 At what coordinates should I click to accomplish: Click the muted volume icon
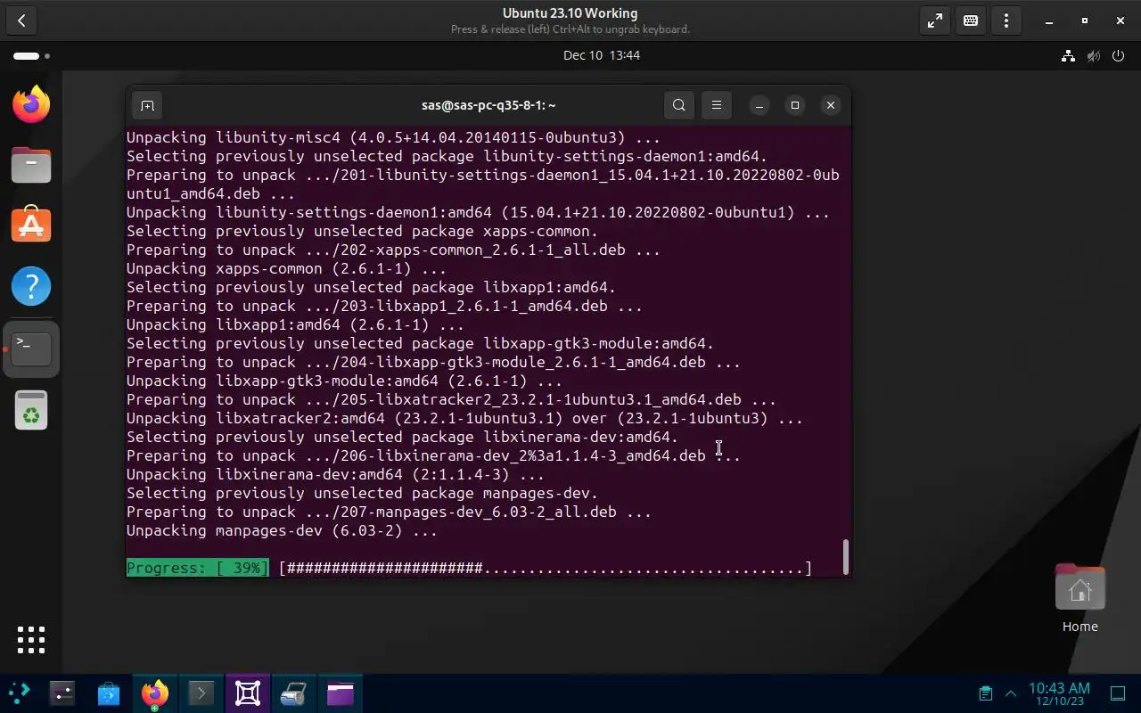(x=1094, y=56)
